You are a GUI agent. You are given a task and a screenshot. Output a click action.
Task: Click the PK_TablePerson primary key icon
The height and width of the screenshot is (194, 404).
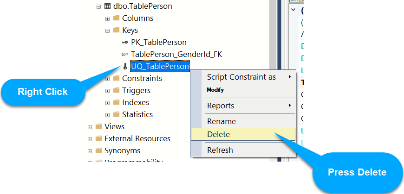tap(124, 42)
